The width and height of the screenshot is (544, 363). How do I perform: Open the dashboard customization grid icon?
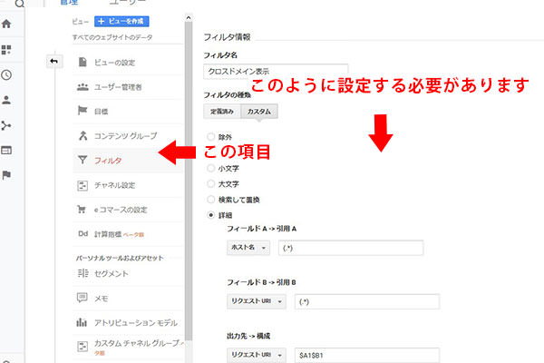(8, 51)
